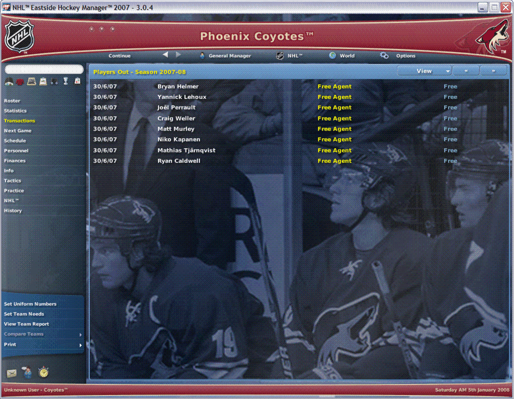Open NHL in the sidebar list
This screenshot has height=399, width=514.
click(11, 201)
